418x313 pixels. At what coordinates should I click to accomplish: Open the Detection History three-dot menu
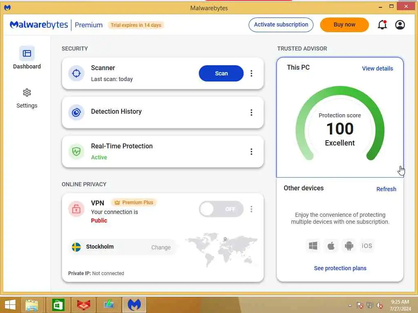click(251, 112)
